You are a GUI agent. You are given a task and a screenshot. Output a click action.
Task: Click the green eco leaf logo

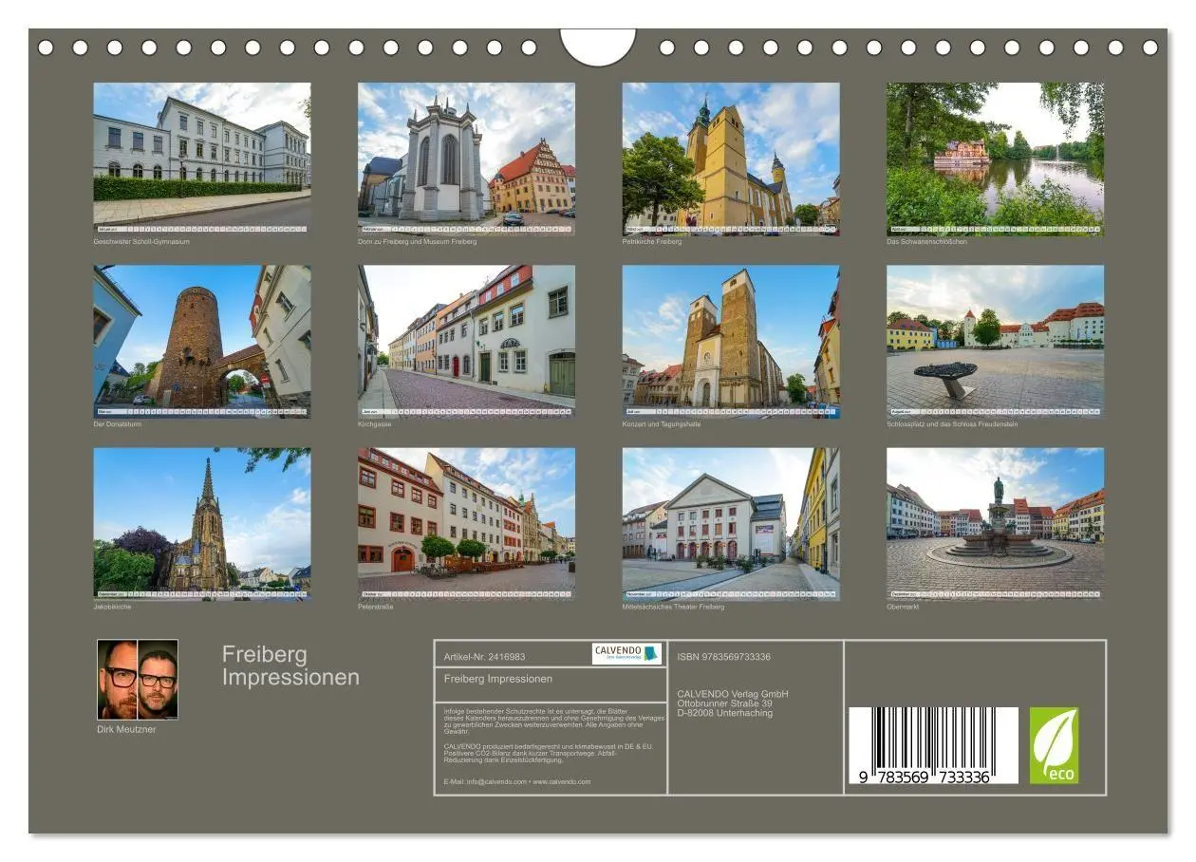click(1054, 745)
